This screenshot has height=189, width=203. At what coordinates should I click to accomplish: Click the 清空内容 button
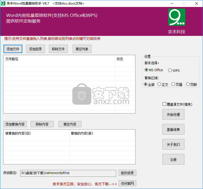[x=70, y=124]
